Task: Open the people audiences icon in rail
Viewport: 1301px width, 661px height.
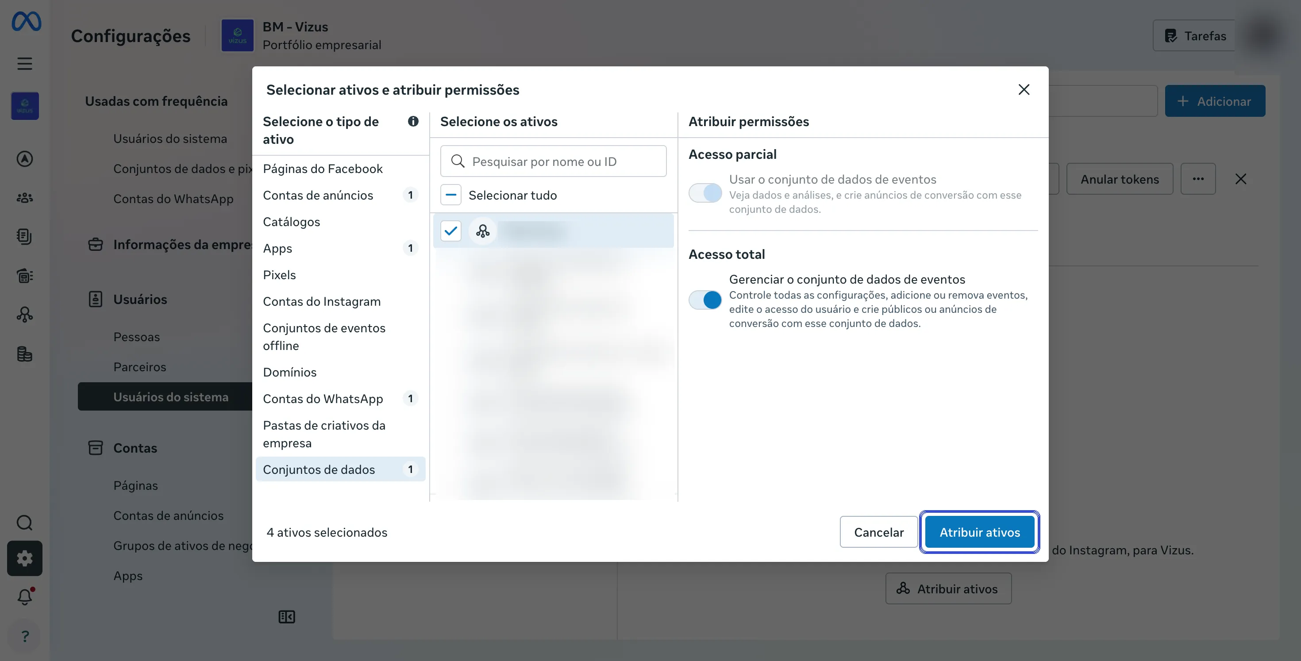Action: click(x=25, y=197)
